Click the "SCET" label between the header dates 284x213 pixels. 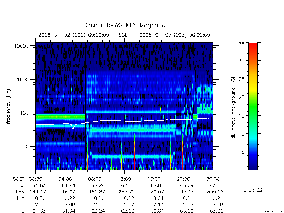click(124, 35)
